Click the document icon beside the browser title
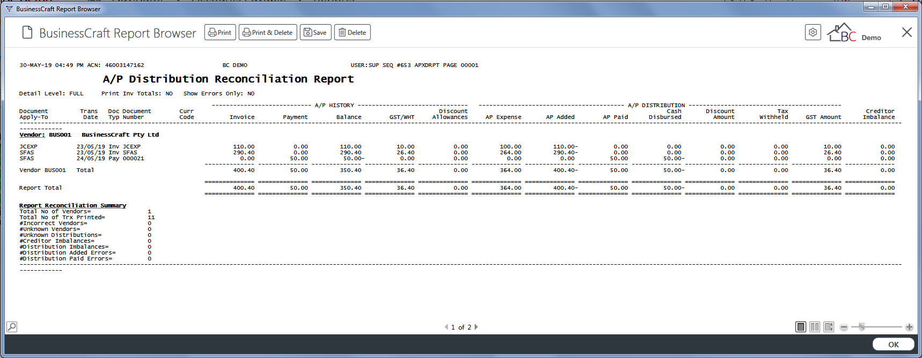The image size is (922, 358). pyautogui.click(x=27, y=33)
